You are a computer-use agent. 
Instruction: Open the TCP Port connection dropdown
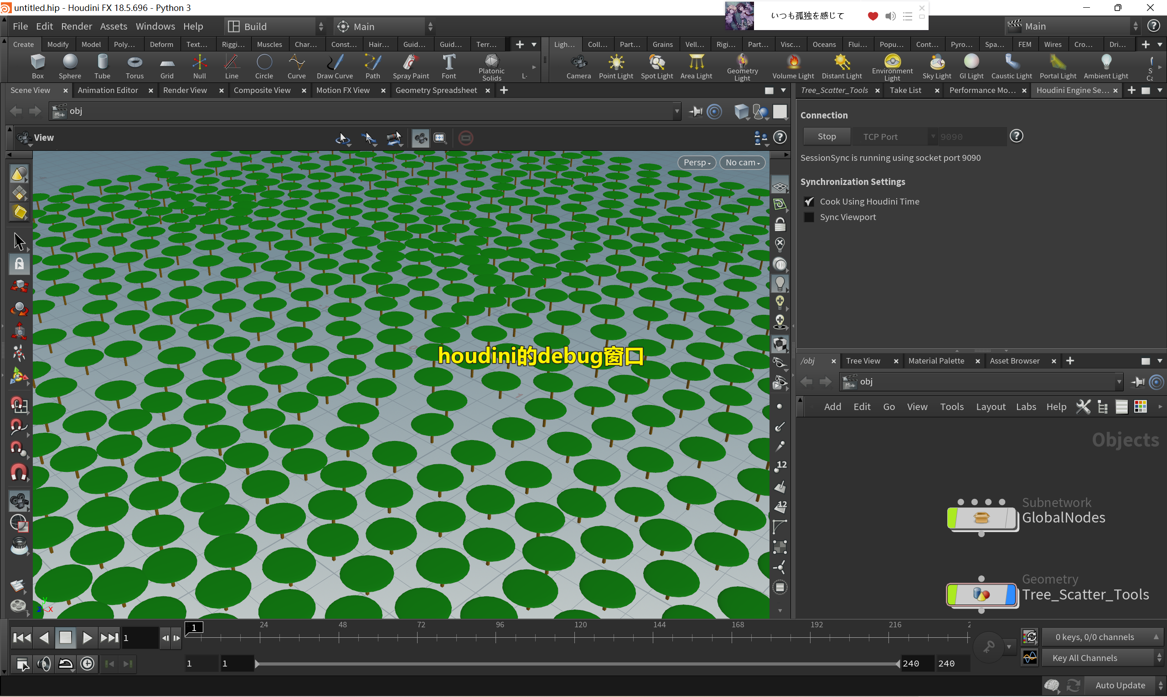933,136
